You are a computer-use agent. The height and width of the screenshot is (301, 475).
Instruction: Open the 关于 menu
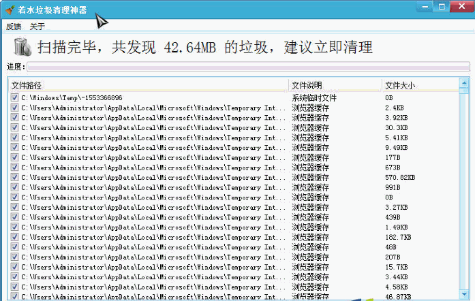tap(37, 27)
